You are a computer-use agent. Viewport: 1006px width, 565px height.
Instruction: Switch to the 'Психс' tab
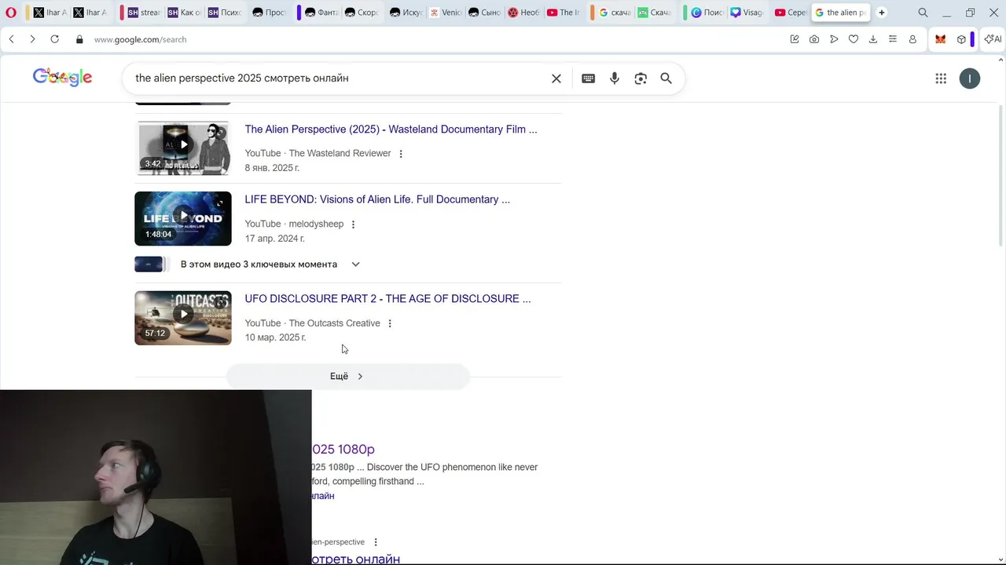click(x=224, y=13)
